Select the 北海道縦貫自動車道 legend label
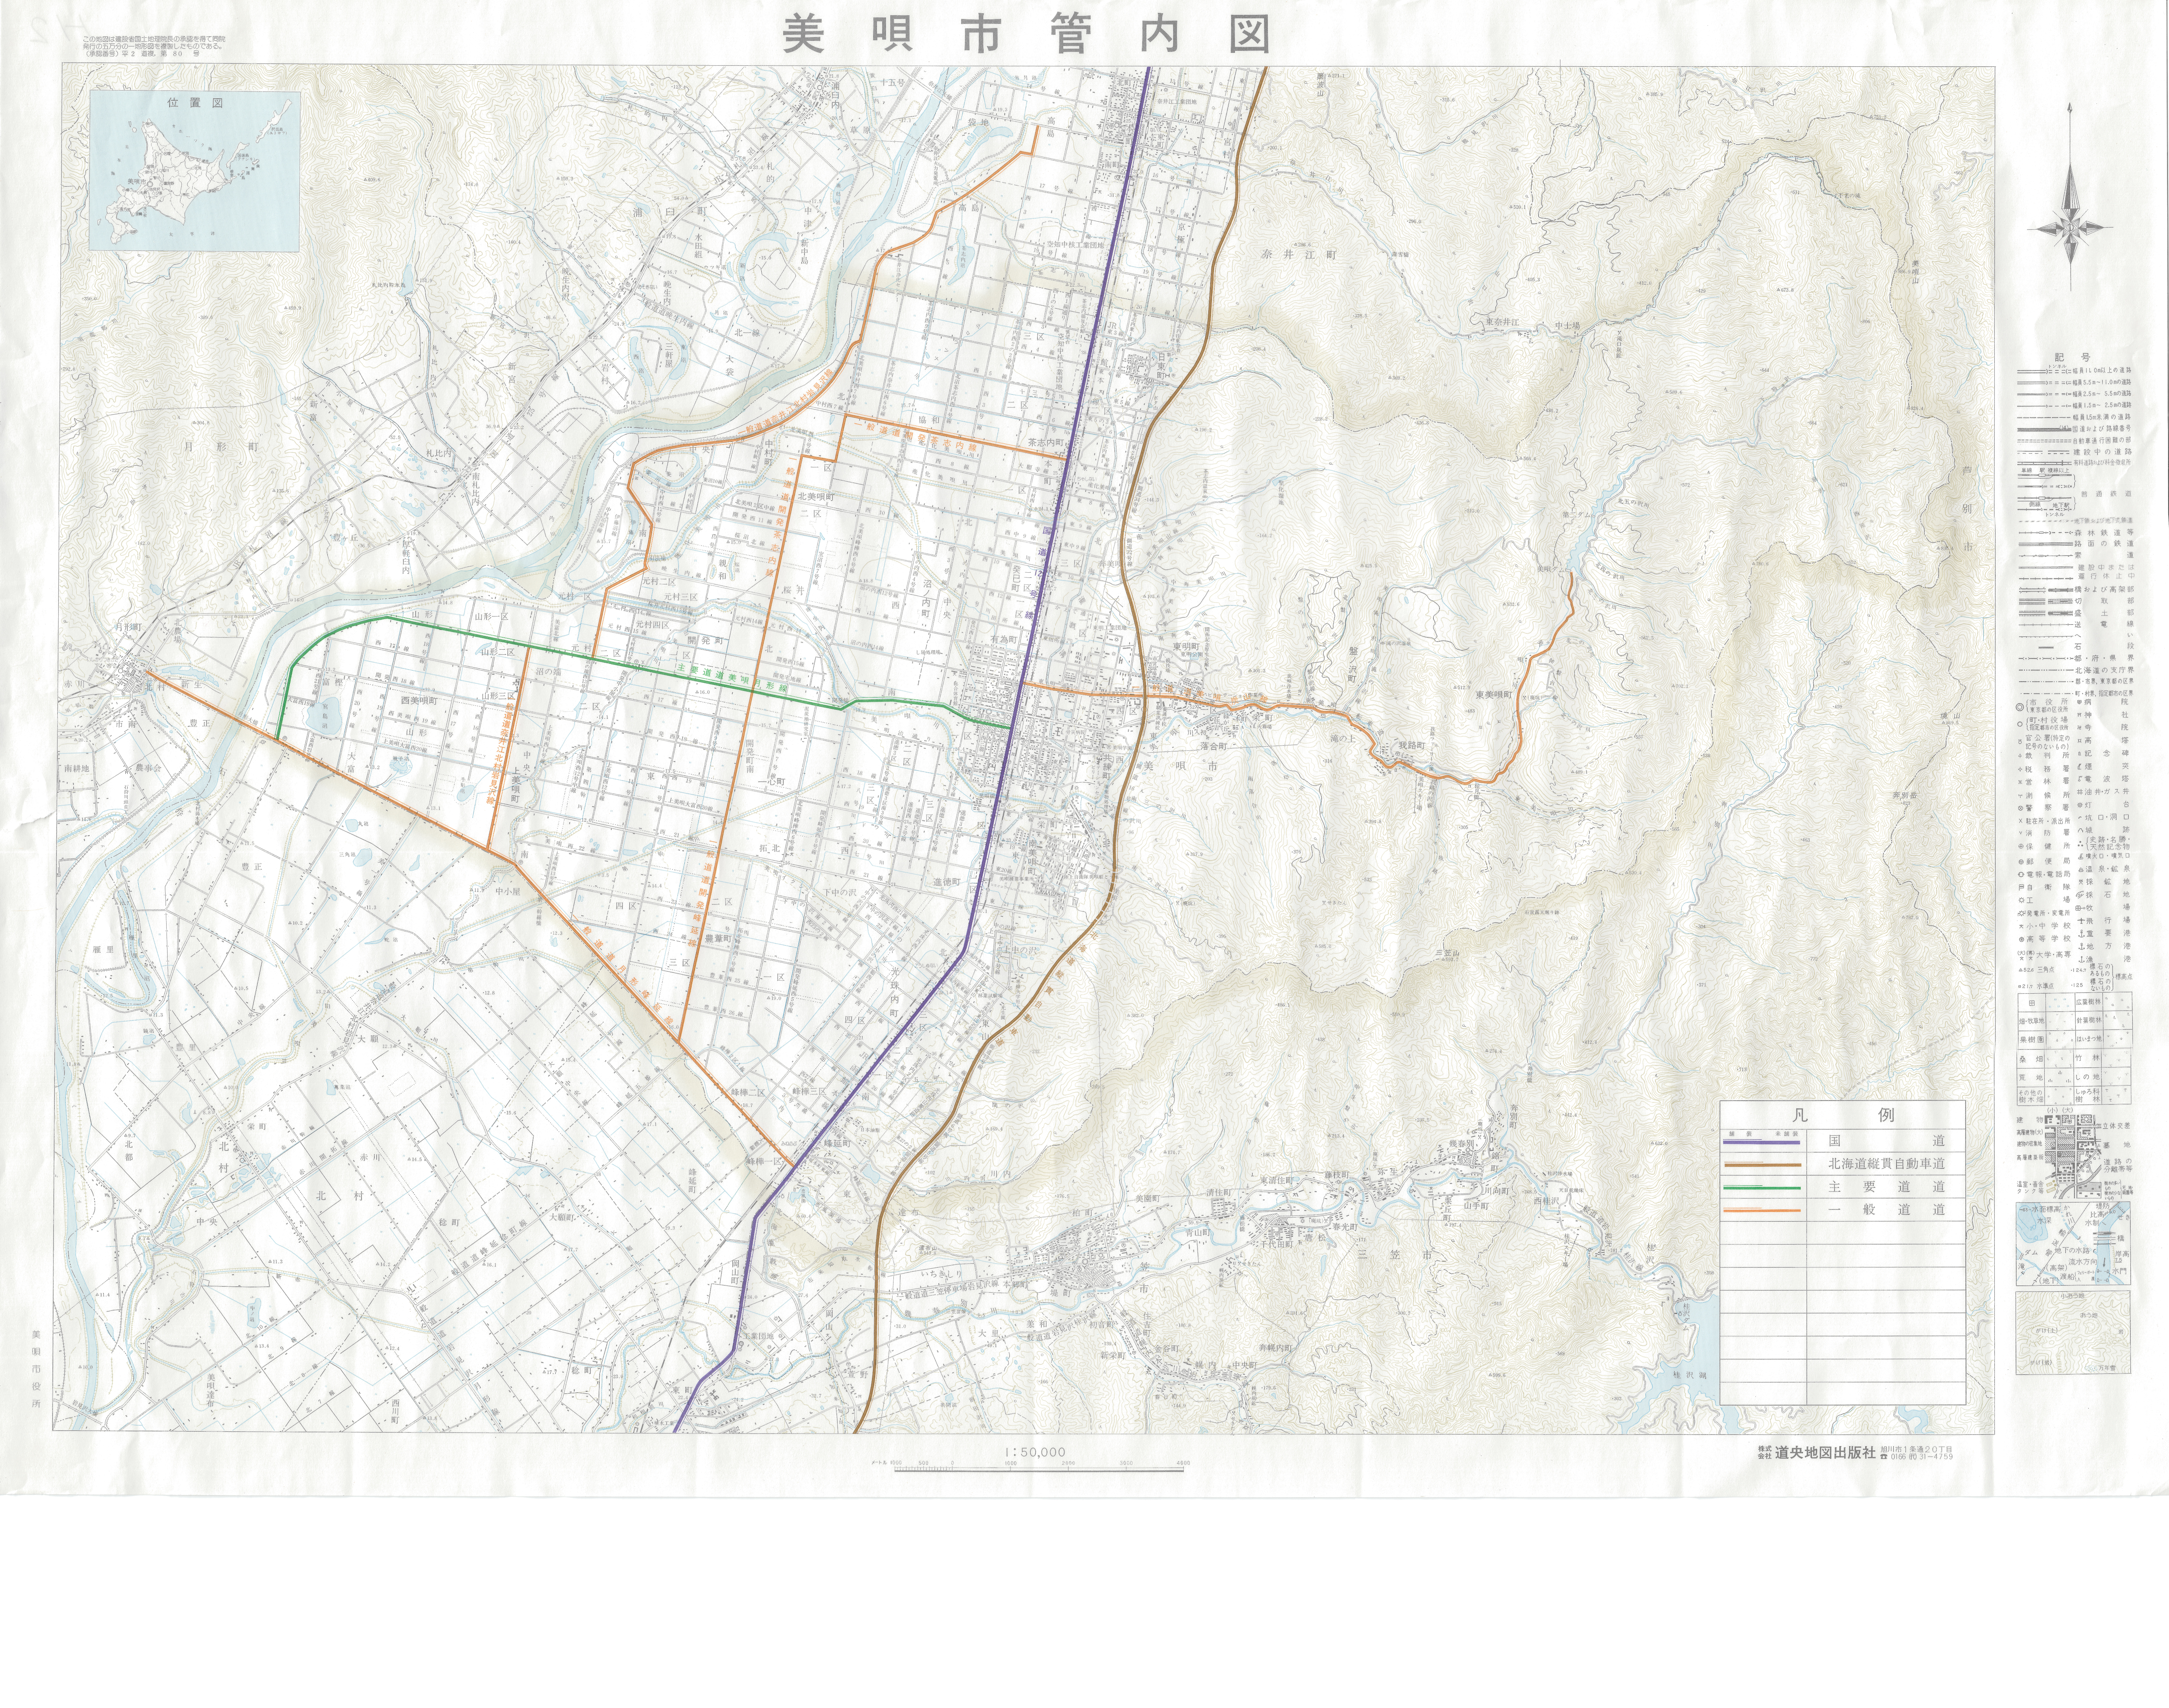The height and width of the screenshot is (1708, 2169). [x=1887, y=1164]
